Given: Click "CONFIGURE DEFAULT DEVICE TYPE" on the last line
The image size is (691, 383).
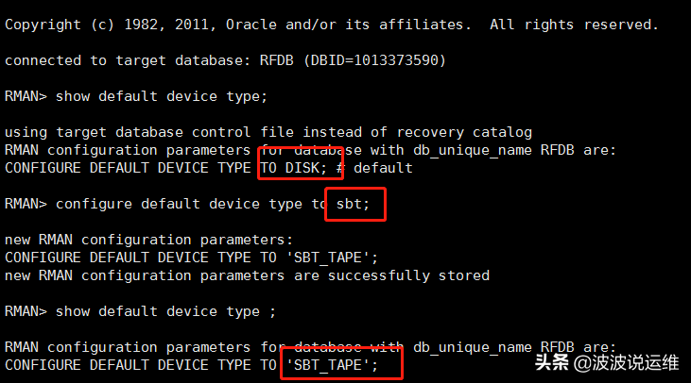Looking at the screenshot, I should pos(129,364).
